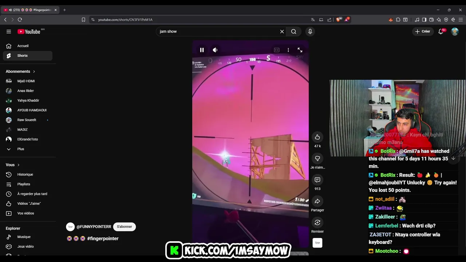This screenshot has height=262, width=466.
Task: Open the MetaMask fox extension
Action: coord(391,20)
